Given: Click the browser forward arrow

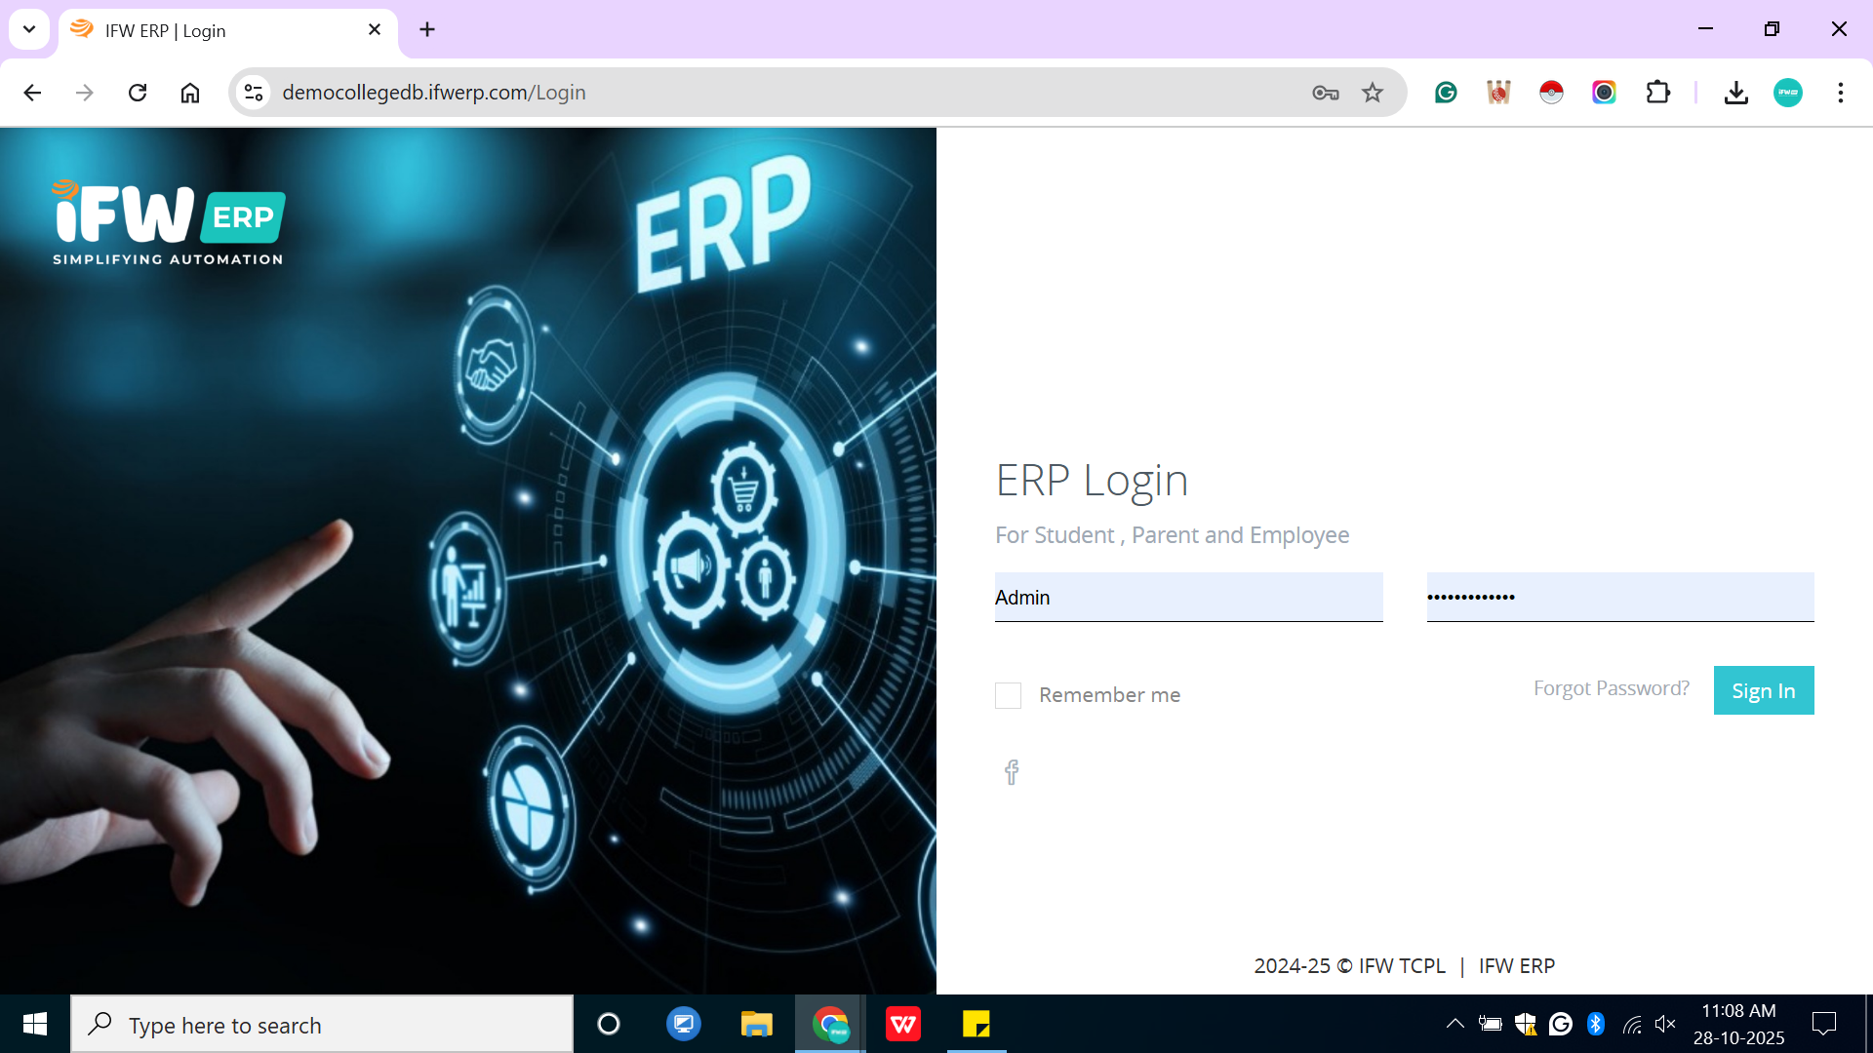Looking at the screenshot, I should (x=85, y=93).
